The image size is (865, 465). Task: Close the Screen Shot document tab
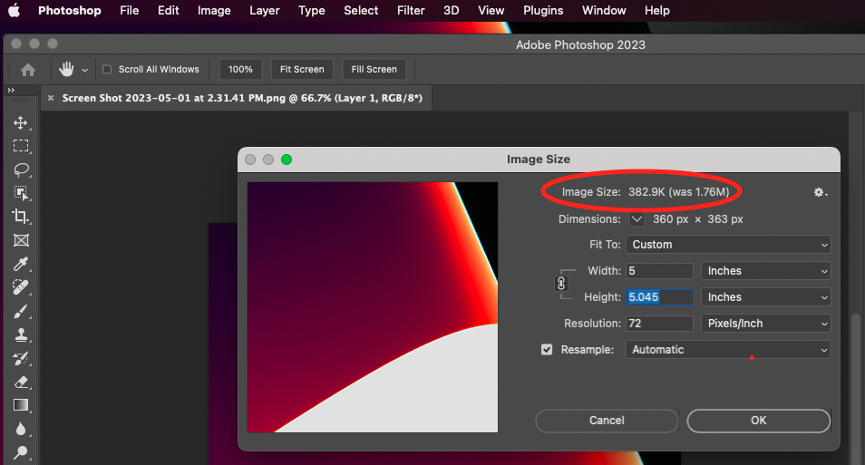[51, 98]
